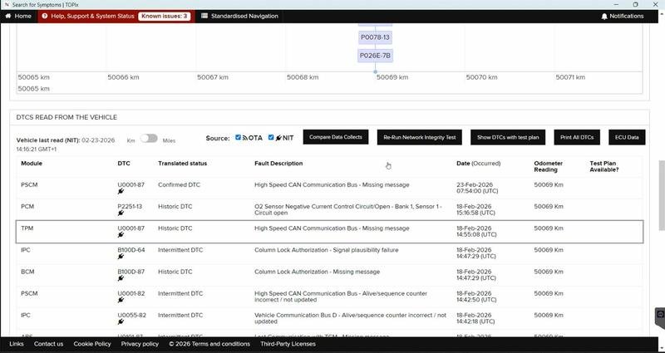Click the Standardised Navigation list icon
Viewport: 665px width, 353px height.
coord(204,16)
